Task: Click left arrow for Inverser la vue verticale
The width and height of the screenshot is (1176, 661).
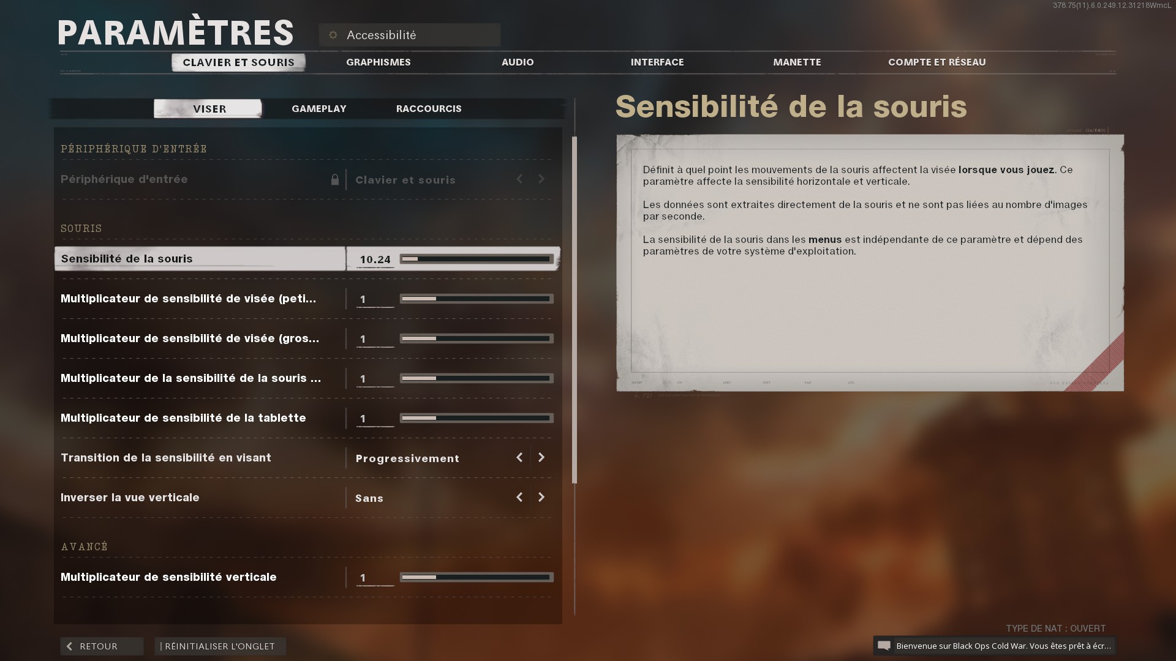Action: [x=519, y=498]
